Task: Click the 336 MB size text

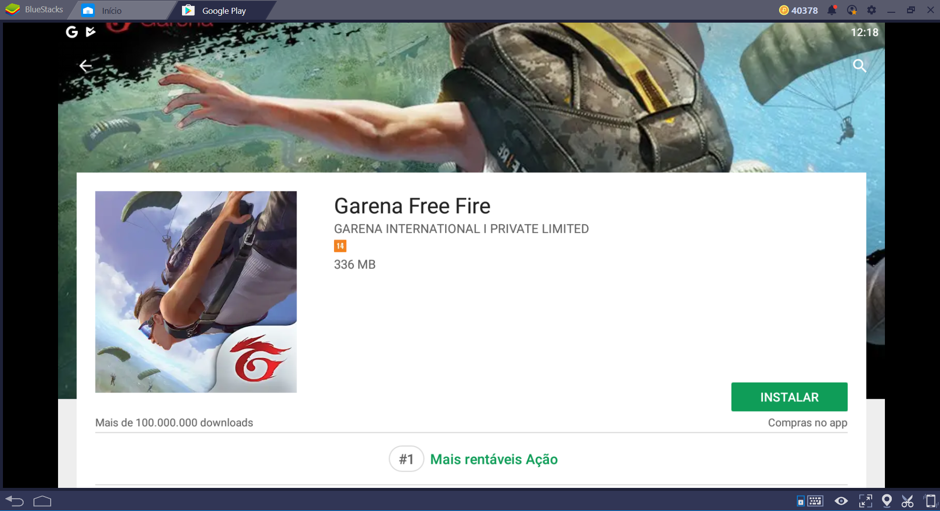Action: coord(355,265)
